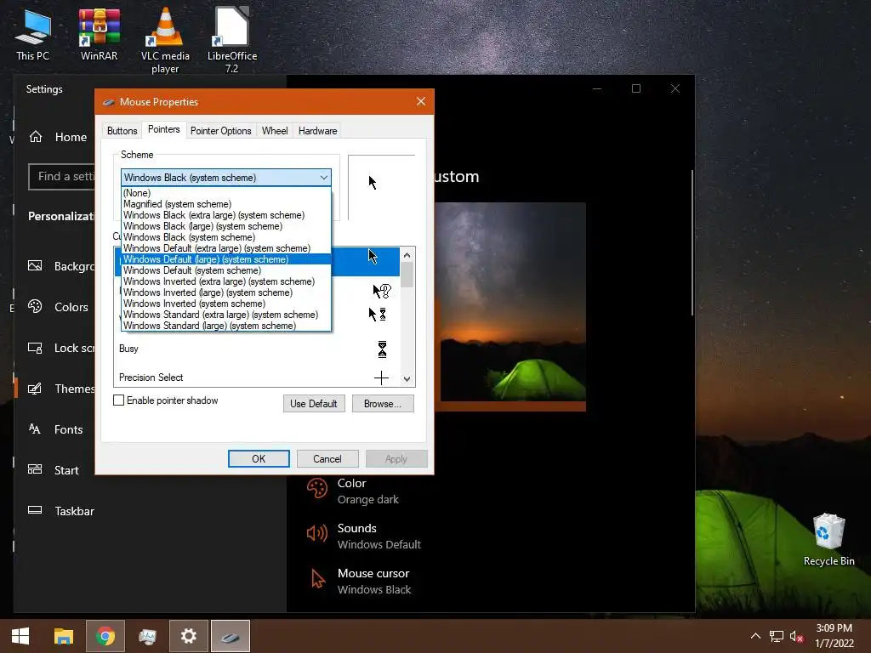Select the Precision Select pointer row
871x653 pixels.
(257, 377)
